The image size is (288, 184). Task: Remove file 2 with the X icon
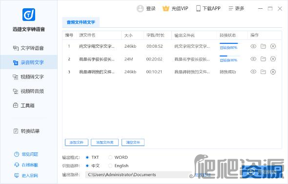[x=273, y=59]
